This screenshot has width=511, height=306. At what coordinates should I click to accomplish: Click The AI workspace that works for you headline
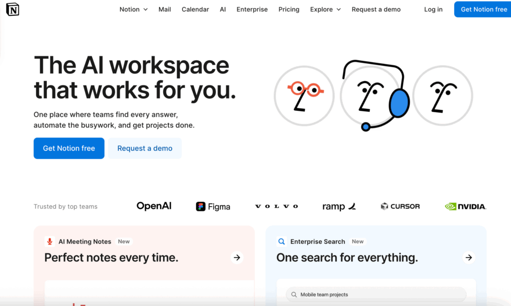(135, 78)
